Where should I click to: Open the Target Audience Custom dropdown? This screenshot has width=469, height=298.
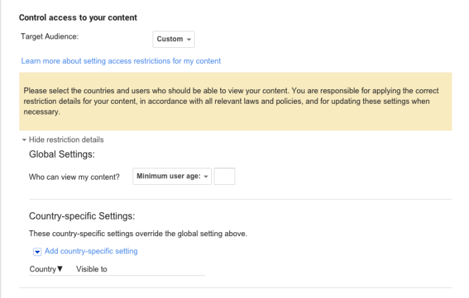tap(173, 39)
